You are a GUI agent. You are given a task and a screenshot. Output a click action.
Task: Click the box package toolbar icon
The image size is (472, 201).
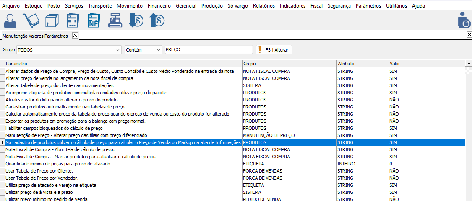52,21
